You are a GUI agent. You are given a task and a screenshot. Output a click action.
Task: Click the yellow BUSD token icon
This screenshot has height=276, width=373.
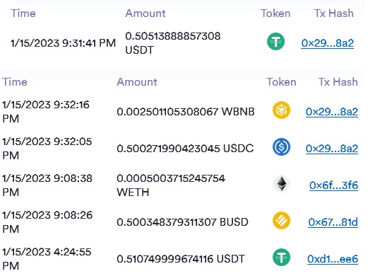281,221
